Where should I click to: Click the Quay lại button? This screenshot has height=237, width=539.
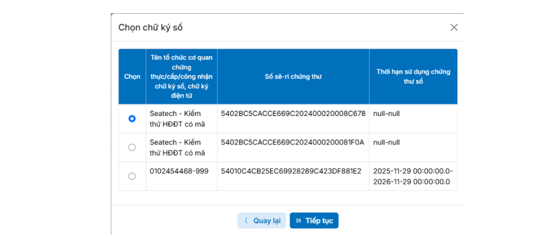pos(262,220)
